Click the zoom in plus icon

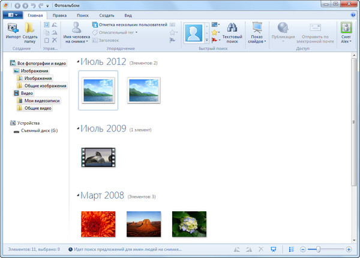point(349,249)
